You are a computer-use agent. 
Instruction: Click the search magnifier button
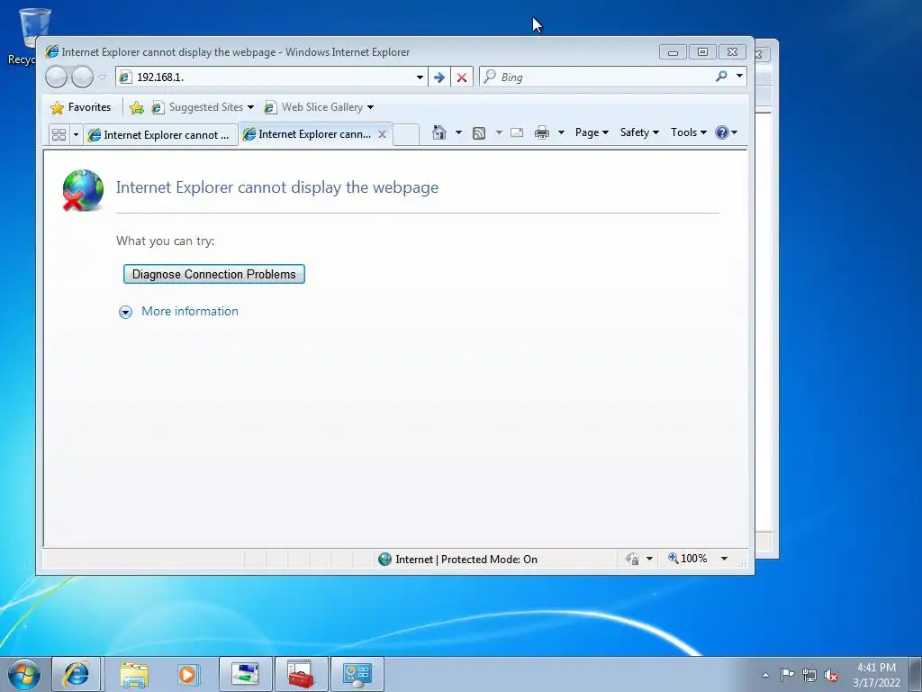pos(721,76)
